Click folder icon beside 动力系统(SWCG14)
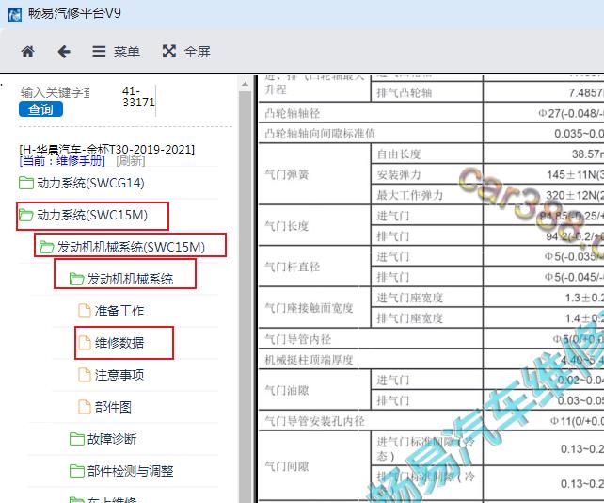Image resolution: width=604 pixels, height=503 pixels. tap(26, 183)
